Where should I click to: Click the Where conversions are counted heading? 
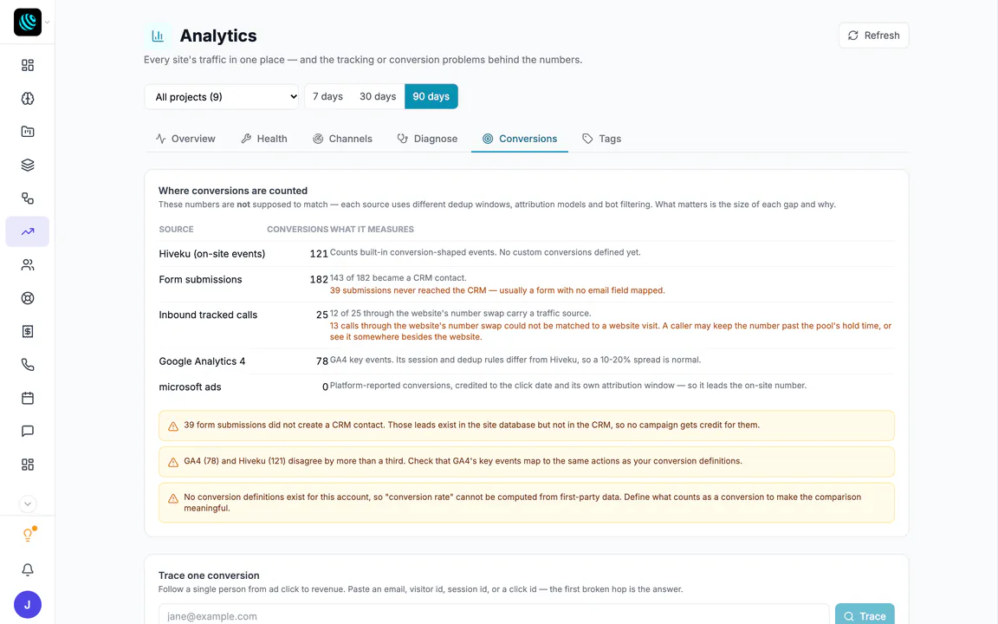tap(233, 191)
